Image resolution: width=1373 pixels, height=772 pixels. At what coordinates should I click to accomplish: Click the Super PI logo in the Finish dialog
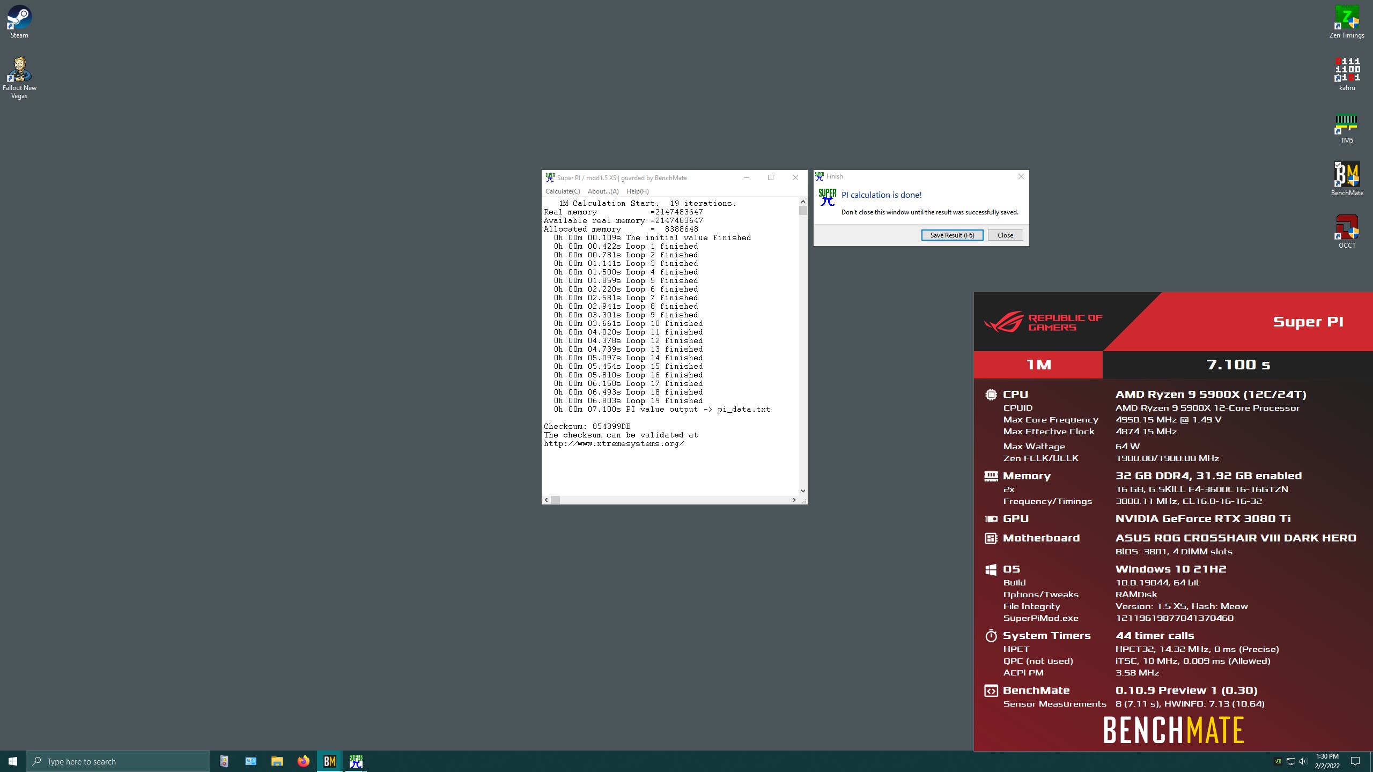coord(828,197)
